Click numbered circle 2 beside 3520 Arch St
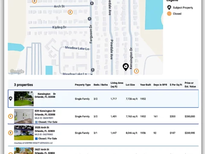Screen dimensions: 205x154 [x=11, y=133]
